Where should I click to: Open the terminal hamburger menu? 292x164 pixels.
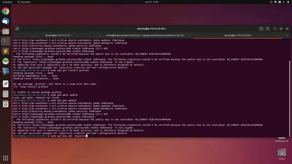point(268,29)
